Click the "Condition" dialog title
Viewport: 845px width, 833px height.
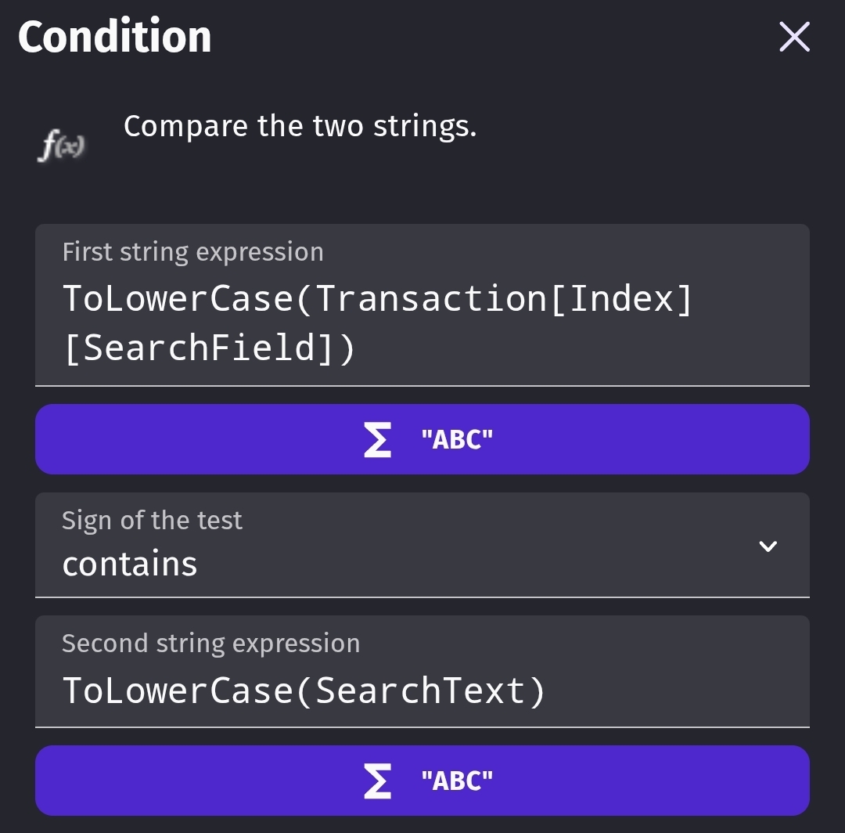115,37
